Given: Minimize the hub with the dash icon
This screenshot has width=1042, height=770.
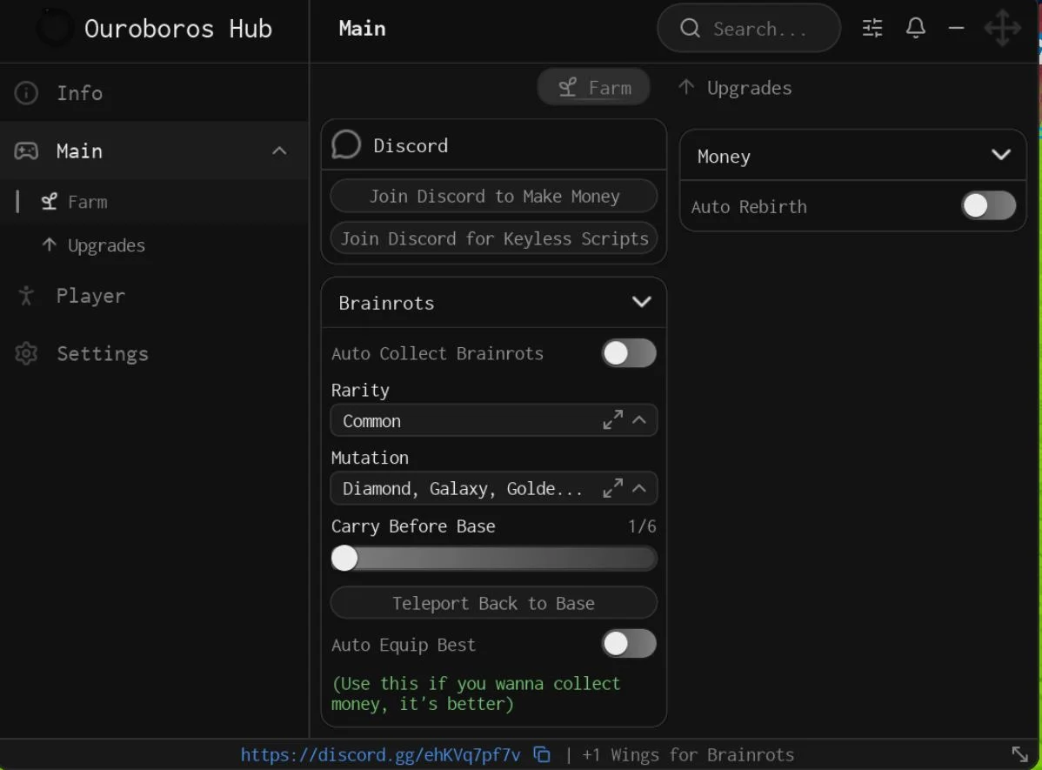Looking at the screenshot, I should click(956, 28).
